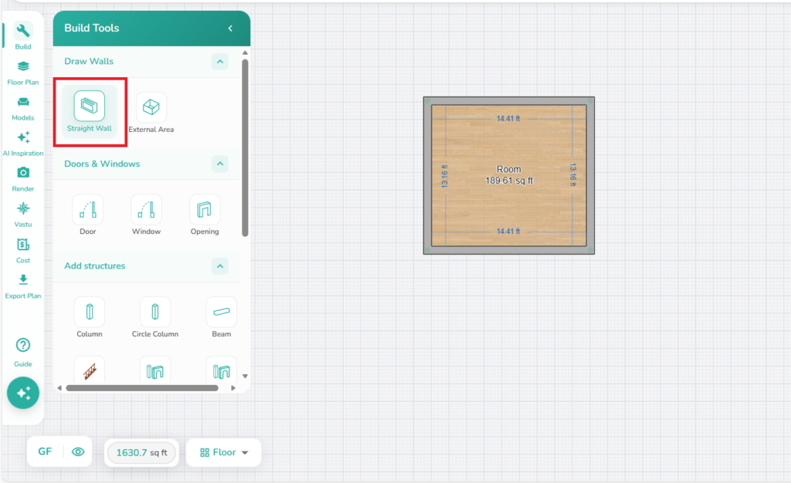Collapse the Add structures section
This screenshot has width=791, height=483.
point(220,266)
